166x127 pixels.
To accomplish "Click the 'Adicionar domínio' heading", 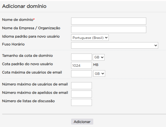I will (x=24, y=6).
